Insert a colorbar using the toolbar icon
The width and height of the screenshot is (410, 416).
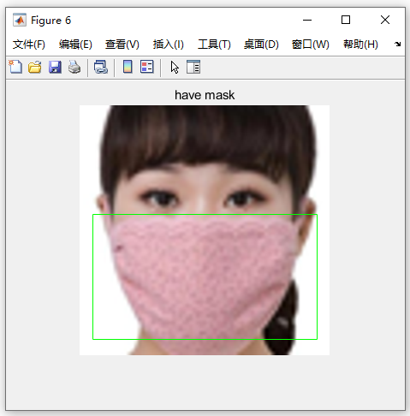pyautogui.click(x=128, y=67)
